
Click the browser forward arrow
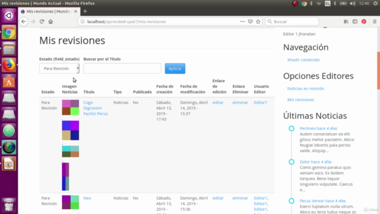click(x=33, y=21)
